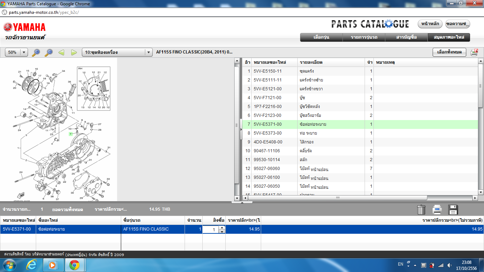Switch to the สารบัญชื่อ tab

[406, 37]
